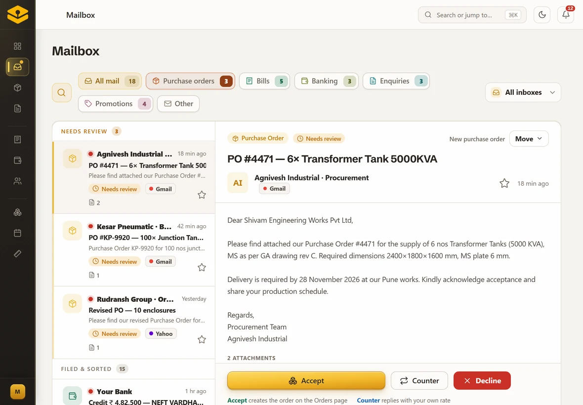
Task: Open the user avatar M in sidebar
Action: [x=17, y=392]
